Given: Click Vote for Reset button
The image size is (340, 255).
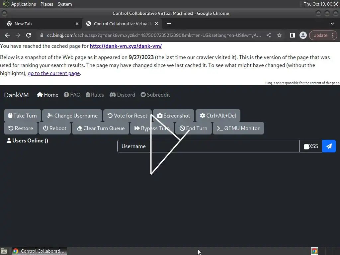Looking at the screenshot, I should point(127,116).
